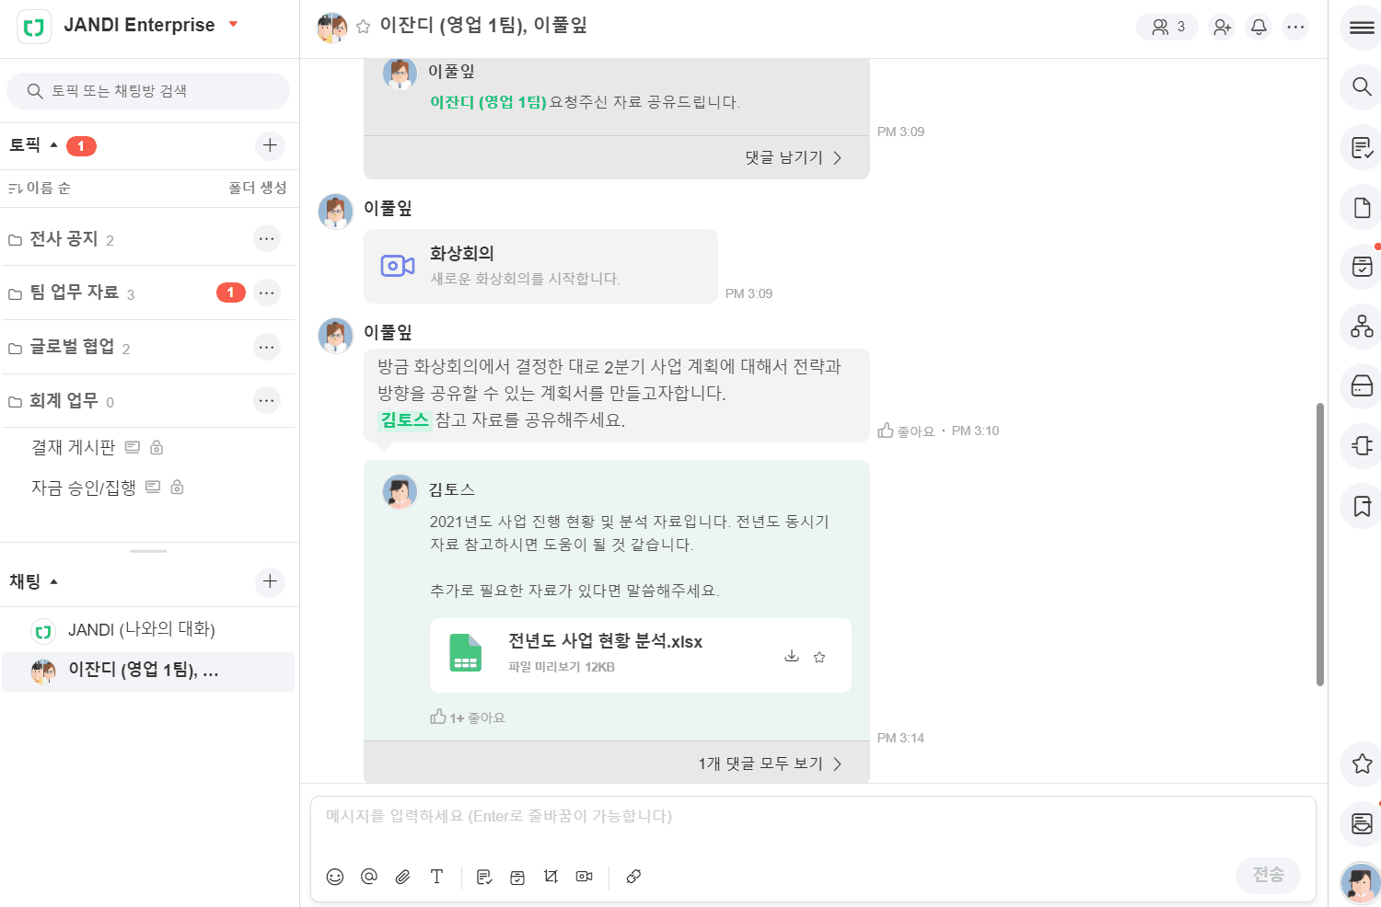Click the 폴더 생성 button
The width and height of the screenshot is (1381, 907).
(x=257, y=188)
